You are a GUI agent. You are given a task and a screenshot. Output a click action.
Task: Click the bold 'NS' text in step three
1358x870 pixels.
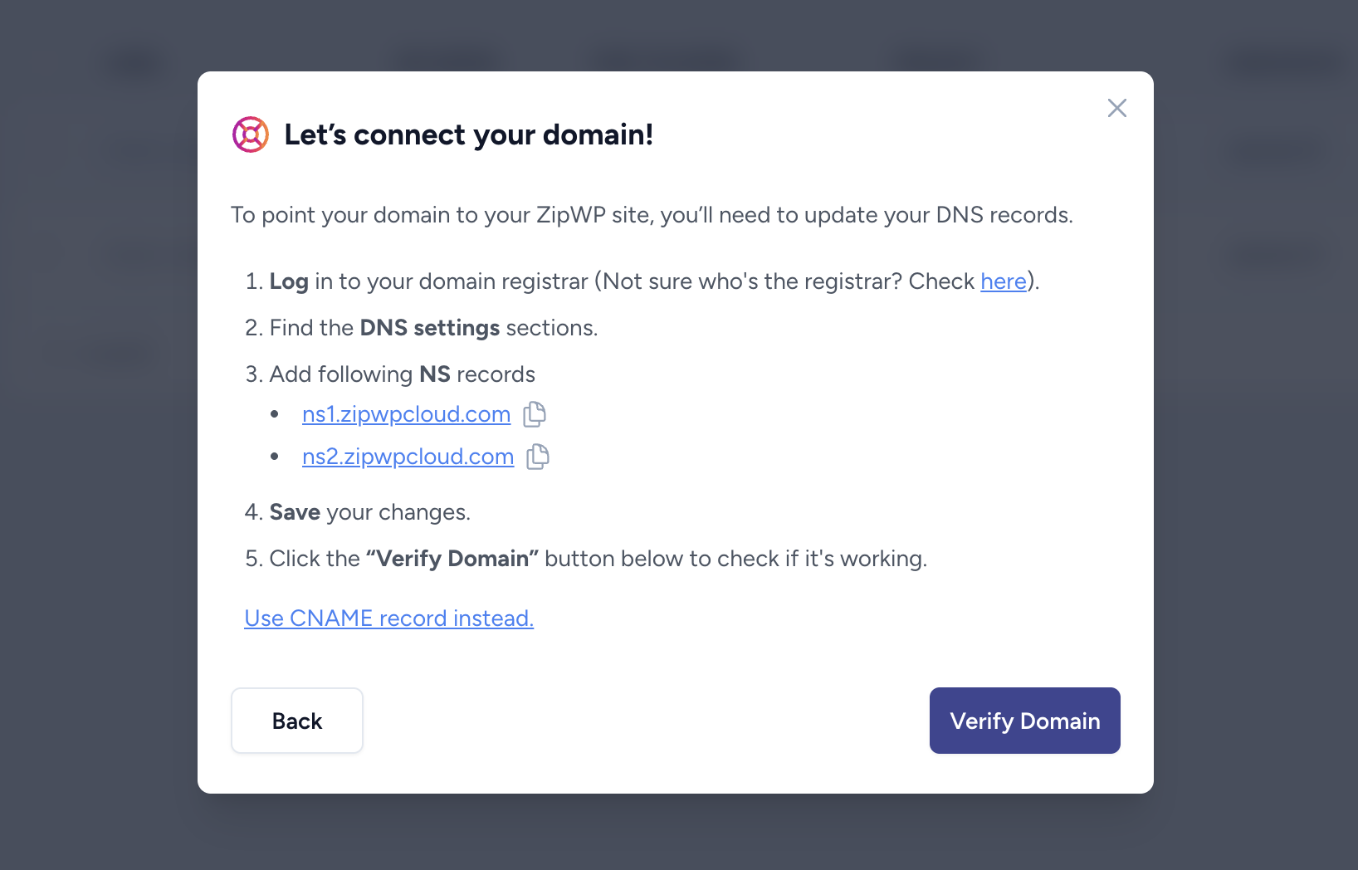435,374
